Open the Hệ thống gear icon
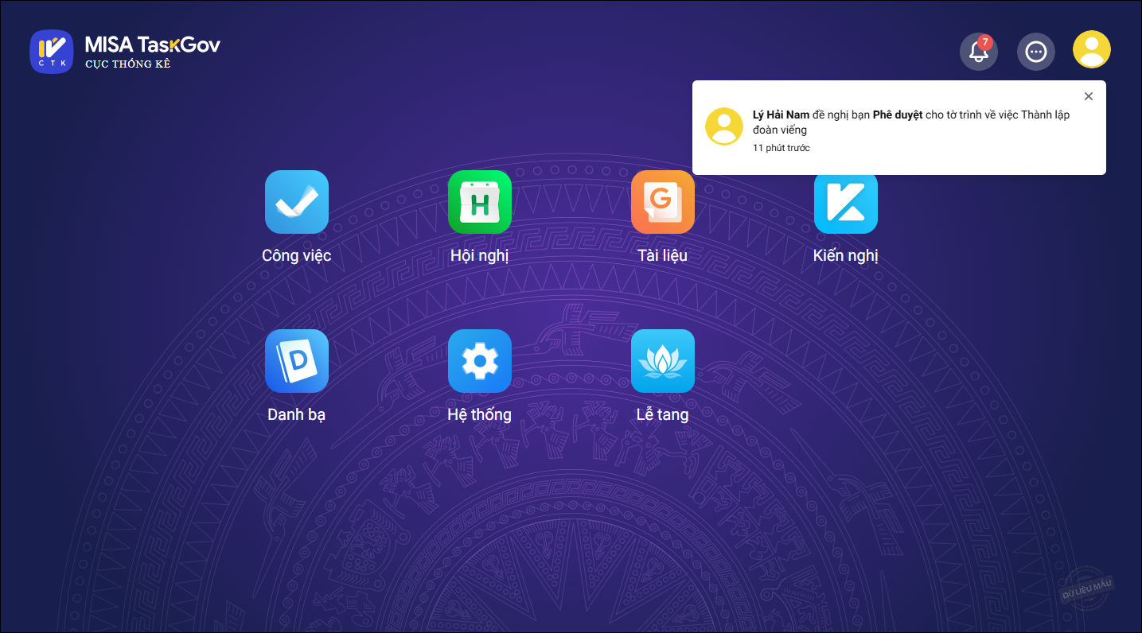 (x=479, y=361)
